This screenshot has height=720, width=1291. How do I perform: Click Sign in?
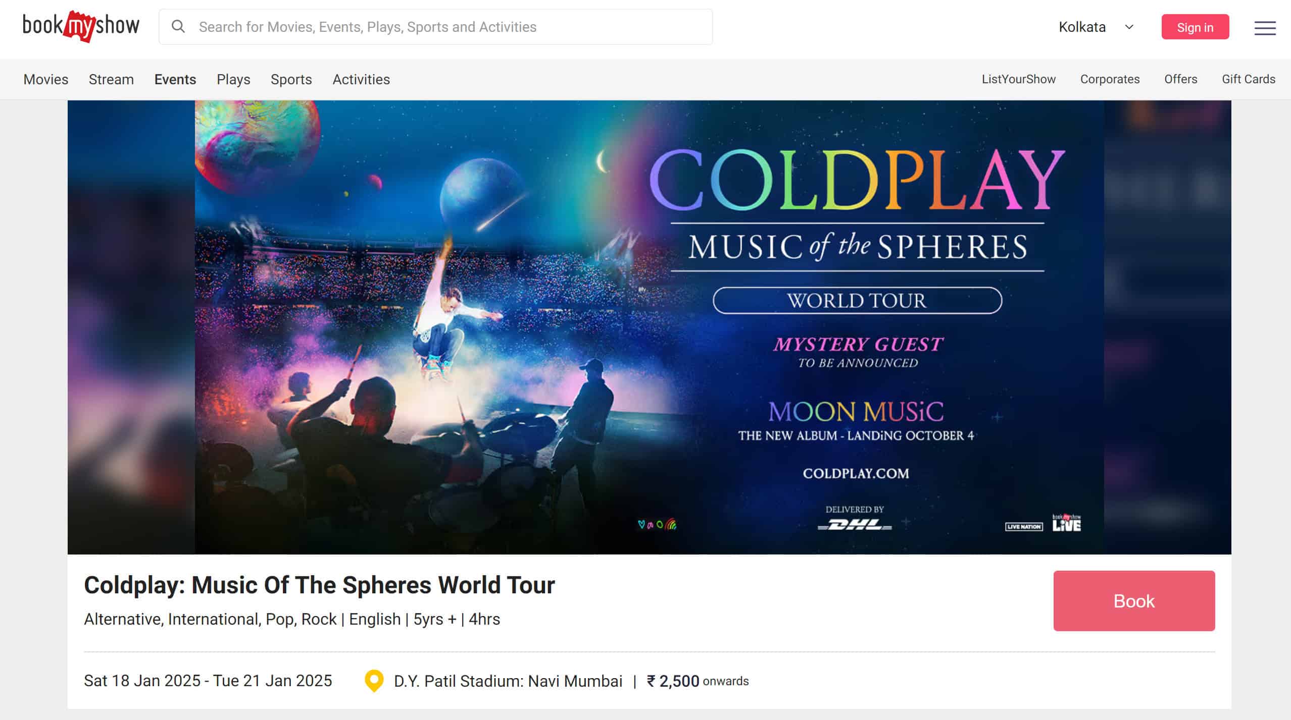click(x=1195, y=27)
